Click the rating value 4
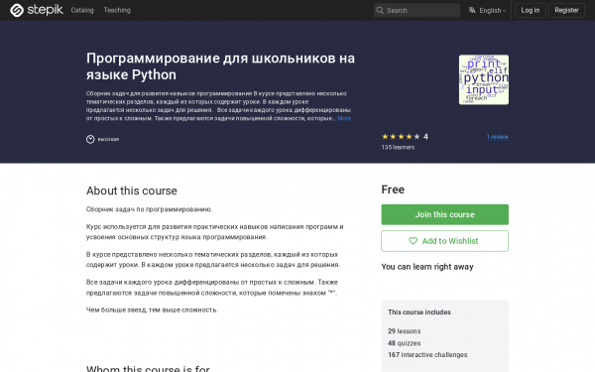The width and height of the screenshot is (595, 372). [x=425, y=137]
